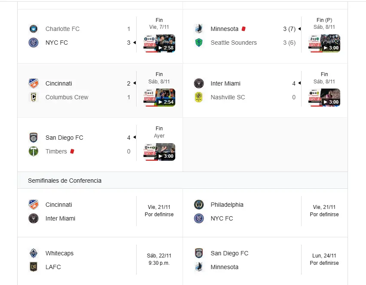This screenshot has width=366, height=285.
Task: Click the LAFC team logo
Action: [x=33, y=267]
